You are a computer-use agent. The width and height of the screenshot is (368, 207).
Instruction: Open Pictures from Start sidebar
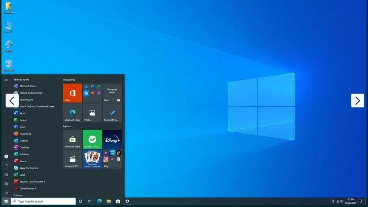point(6,175)
